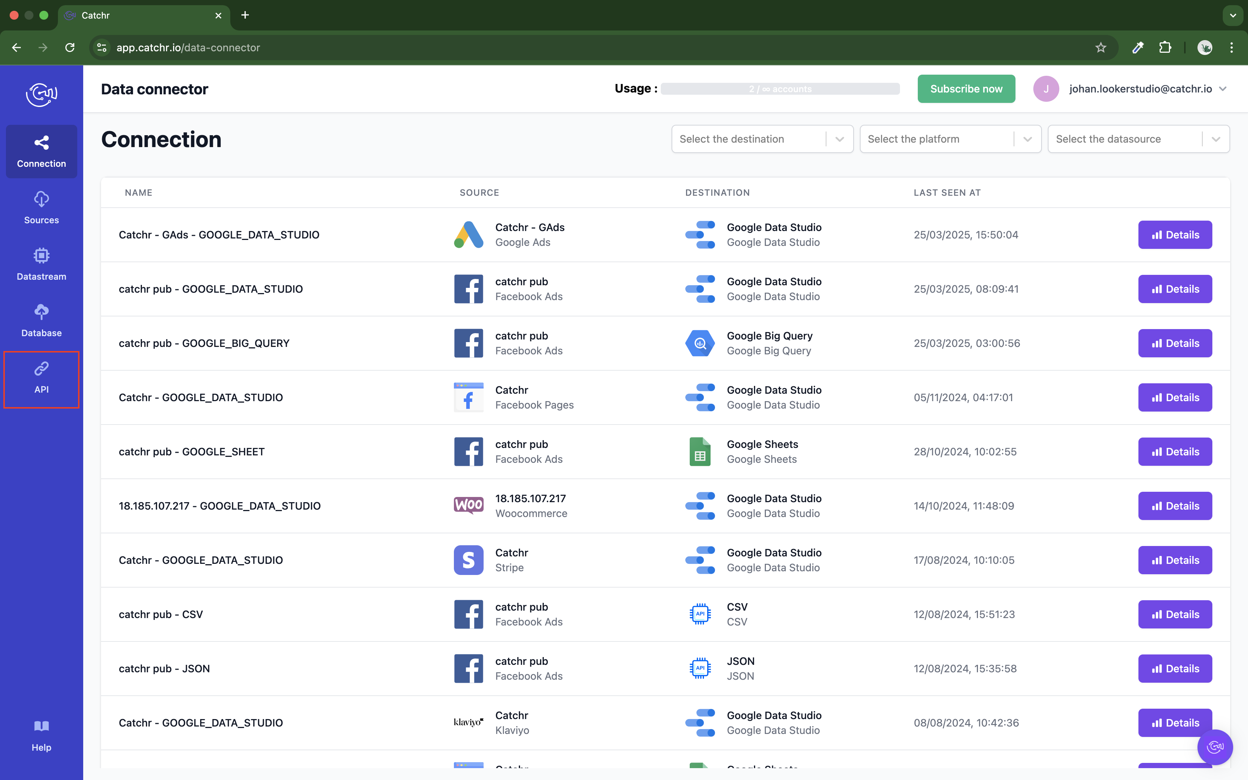Screen dimensions: 1248x780
Task: Go to the Connection sidebar section
Action: tap(41, 152)
